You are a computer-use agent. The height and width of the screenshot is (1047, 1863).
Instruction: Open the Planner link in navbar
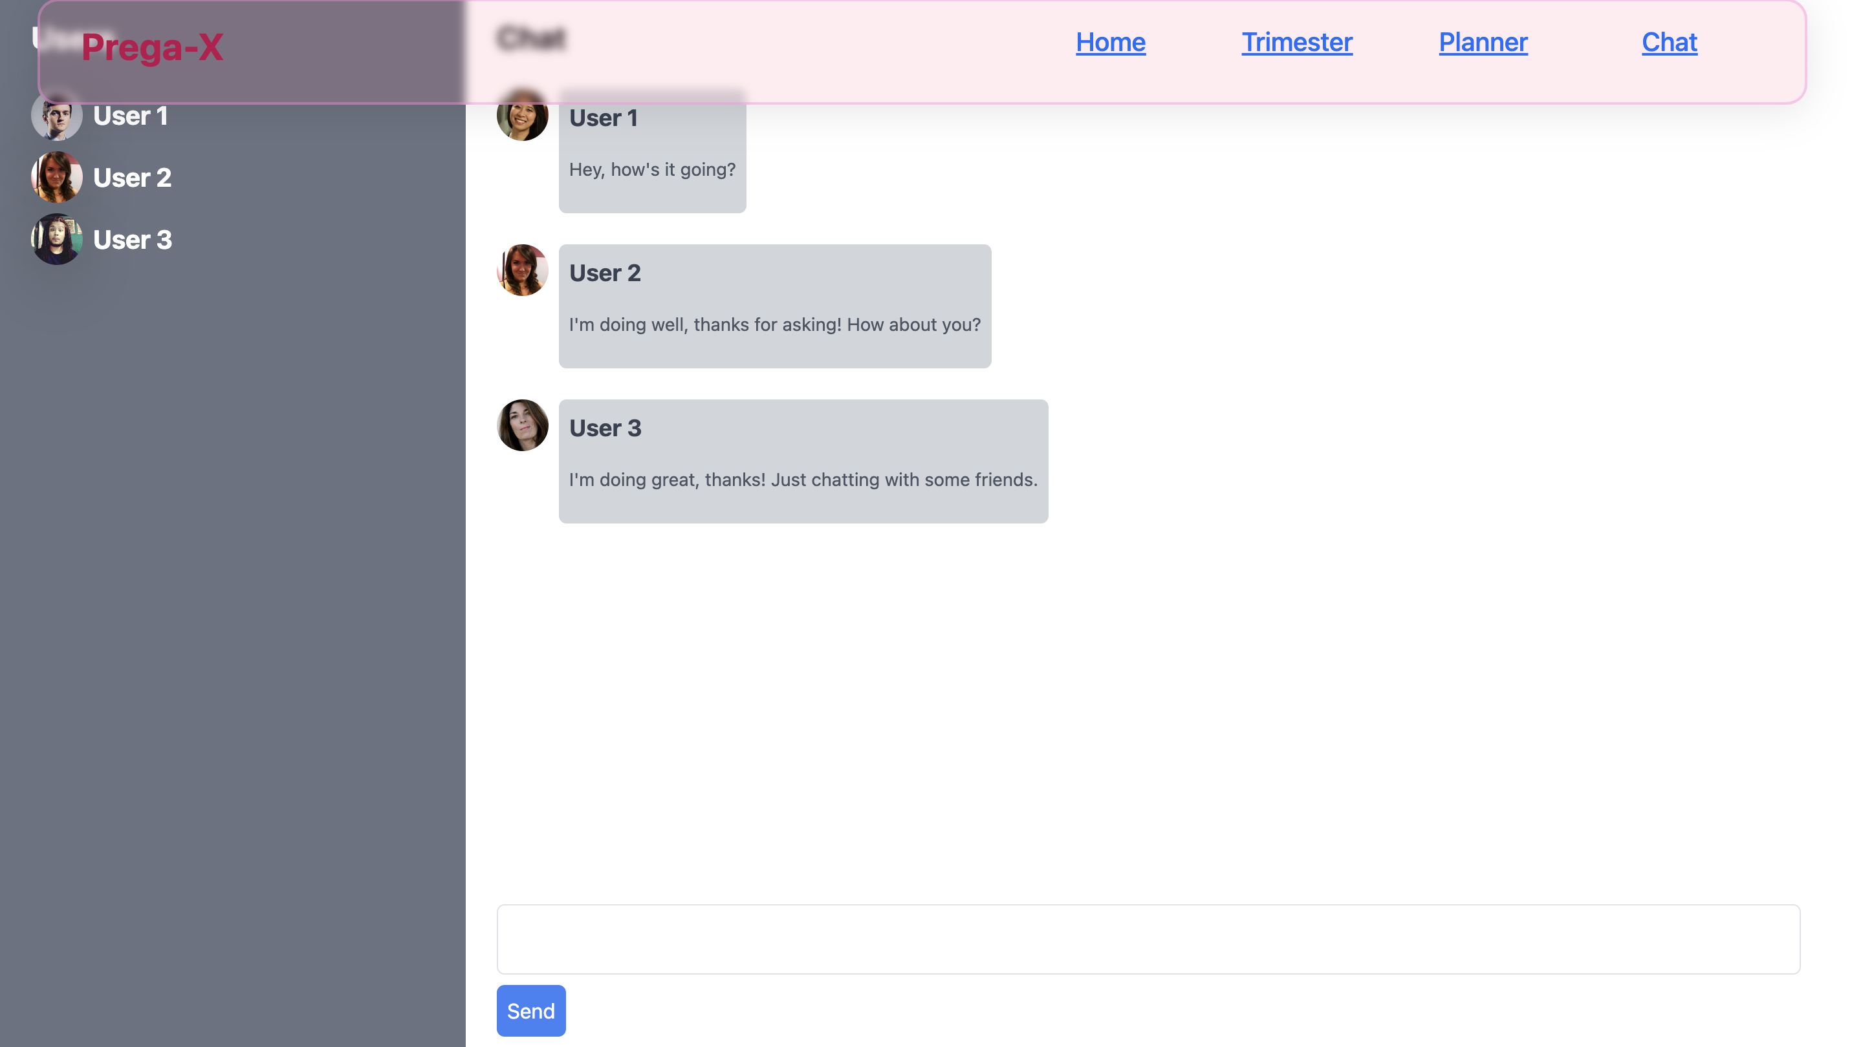pyautogui.click(x=1483, y=42)
